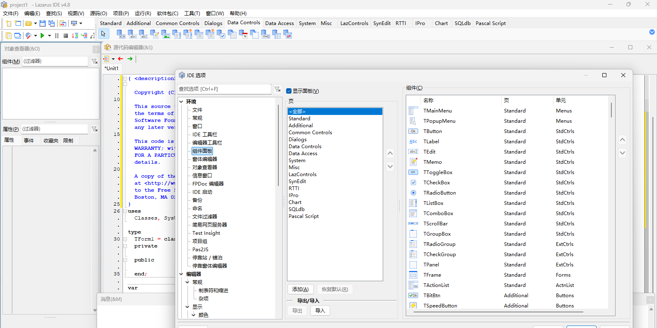Go forward with green arrow in editor
Screen dimensions: 657x328
point(130,59)
